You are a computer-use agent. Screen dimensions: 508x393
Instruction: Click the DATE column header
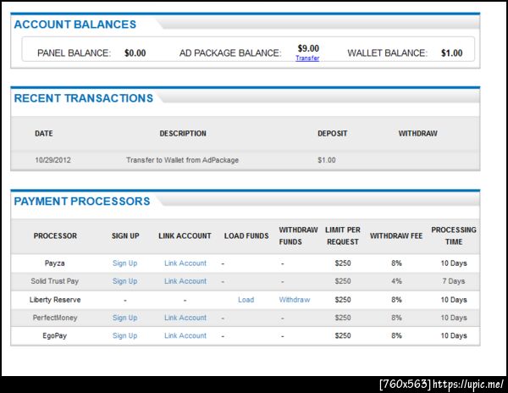point(44,134)
